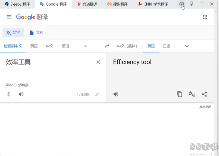Open the Google apps grid
219x156 pixels.
point(205,17)
